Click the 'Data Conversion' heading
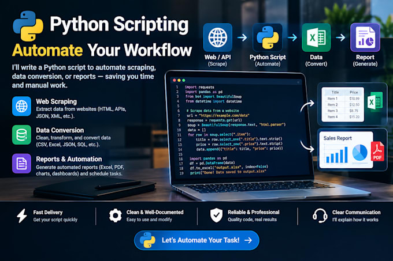 [60, 130]
